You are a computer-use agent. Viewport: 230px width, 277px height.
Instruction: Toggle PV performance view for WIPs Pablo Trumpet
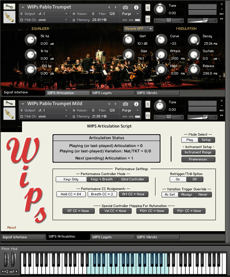click(x=221, y=19)
